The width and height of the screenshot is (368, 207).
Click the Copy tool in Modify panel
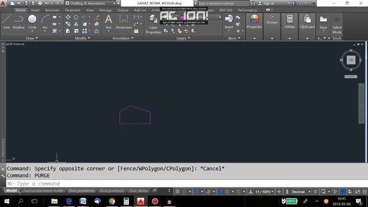(x=68, y=24)
